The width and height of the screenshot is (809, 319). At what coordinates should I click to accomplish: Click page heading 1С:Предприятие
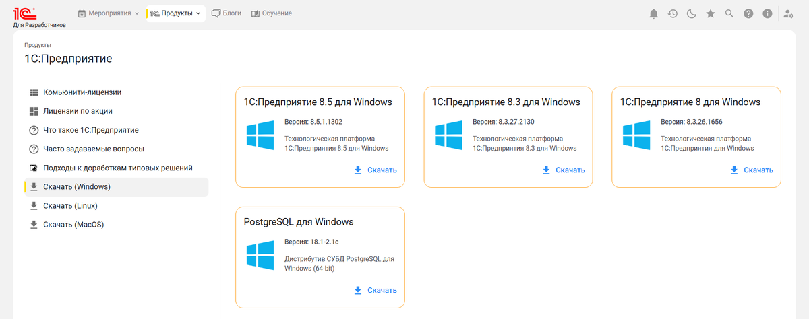(68, 59)
